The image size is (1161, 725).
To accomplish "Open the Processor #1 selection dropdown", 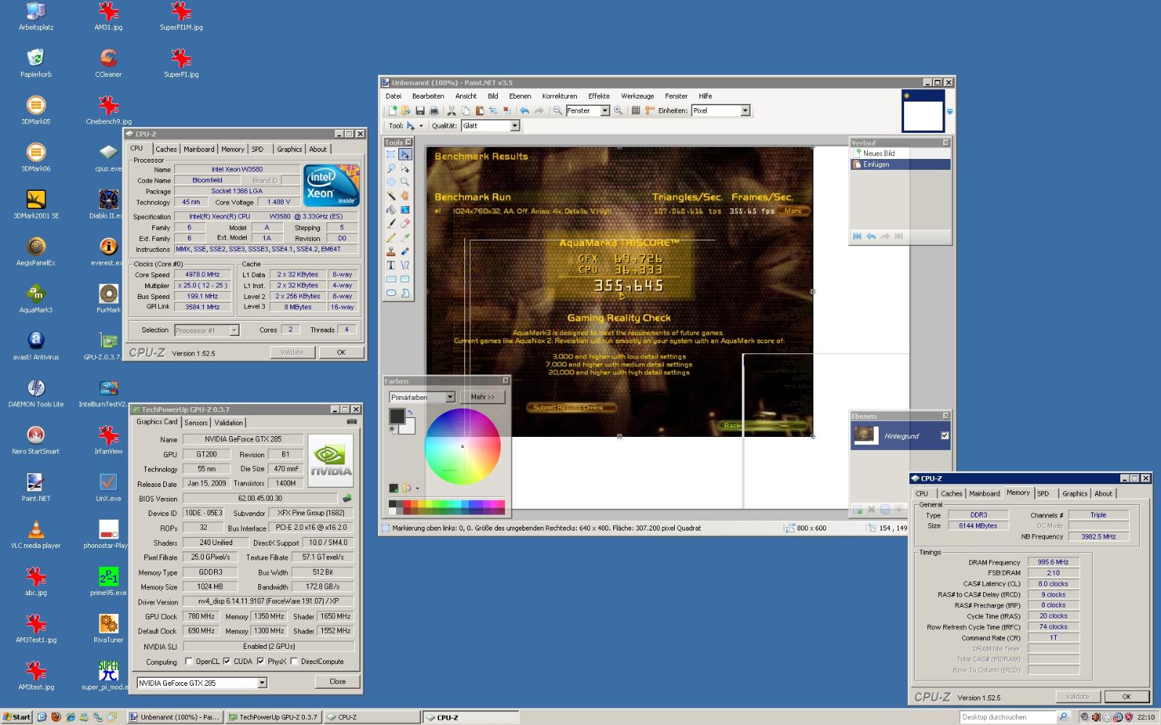I will pos(234,330).
